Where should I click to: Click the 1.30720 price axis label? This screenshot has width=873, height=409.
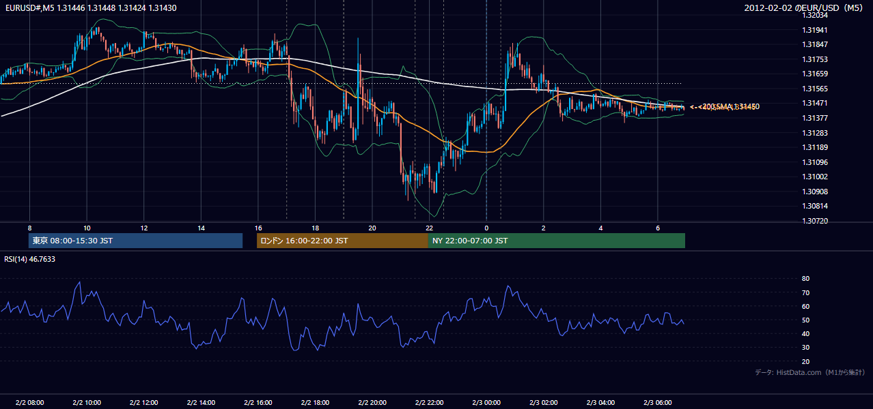click(816, 221)
